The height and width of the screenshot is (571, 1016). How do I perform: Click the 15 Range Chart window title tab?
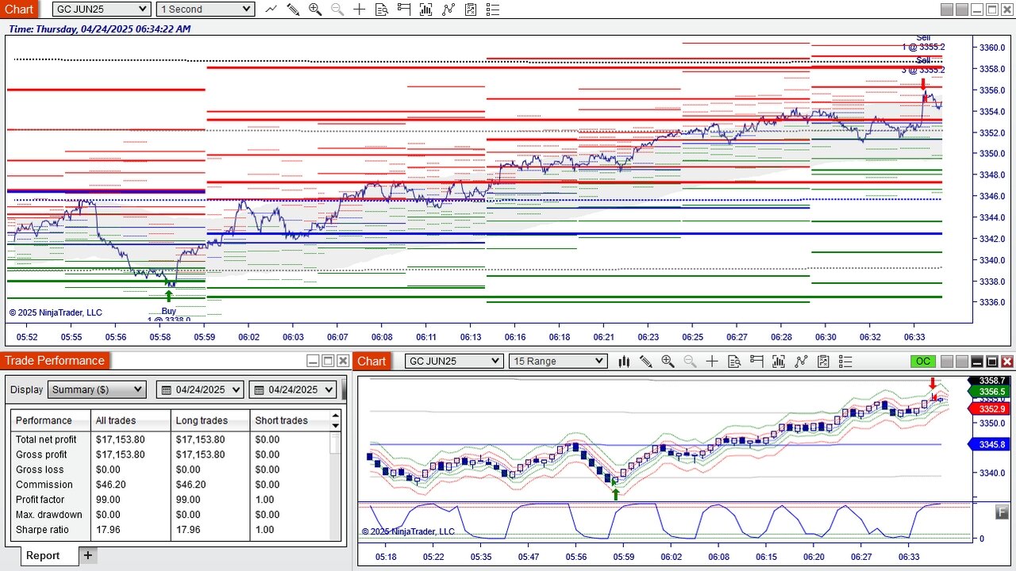(371, 362)
